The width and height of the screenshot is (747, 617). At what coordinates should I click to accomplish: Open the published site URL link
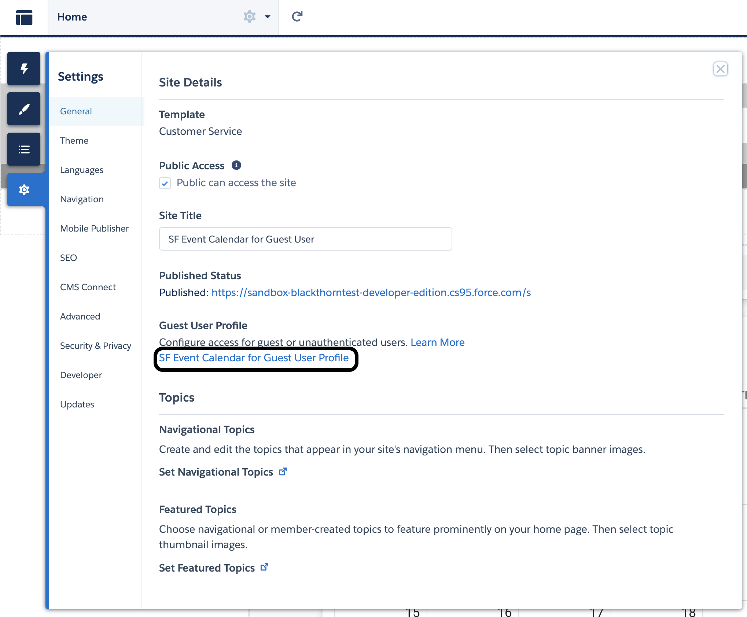tap(371, 292)
